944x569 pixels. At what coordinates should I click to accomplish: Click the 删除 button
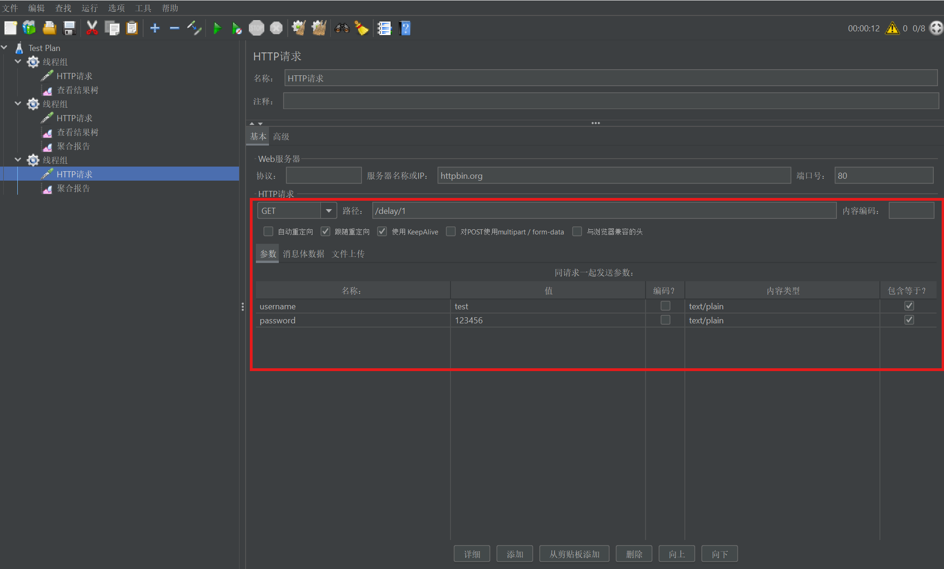click(634, 554)
